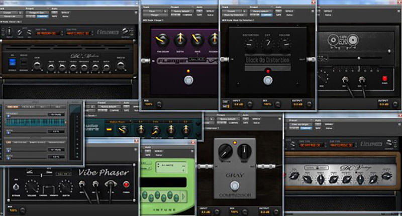Screen dimensions: 402x216
Task: Open the Cab Type selector above DC Vintage
Action: pyautogui.click(x=342, y=145)
